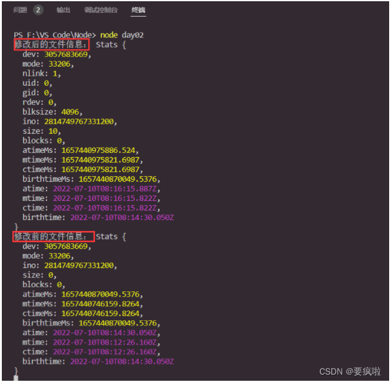The width and height of the screenshot is (391, 382).
Task: Switch to the 调试控制台 tab
Action: pos(101,10)
